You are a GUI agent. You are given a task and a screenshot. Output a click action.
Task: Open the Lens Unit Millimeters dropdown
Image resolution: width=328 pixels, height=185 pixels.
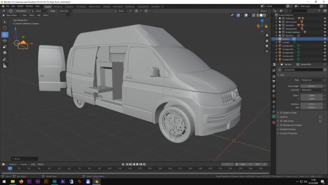[x=312, y=90]
